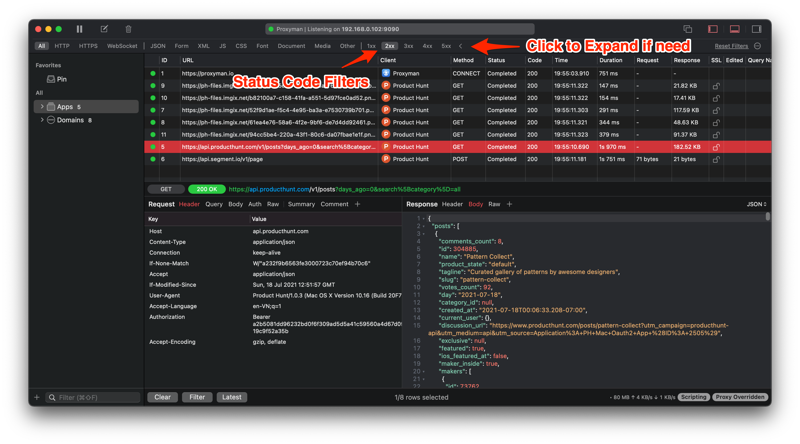Expand the Domains tree group
Screen dimensions: 800x444
(x=42, y=120)
